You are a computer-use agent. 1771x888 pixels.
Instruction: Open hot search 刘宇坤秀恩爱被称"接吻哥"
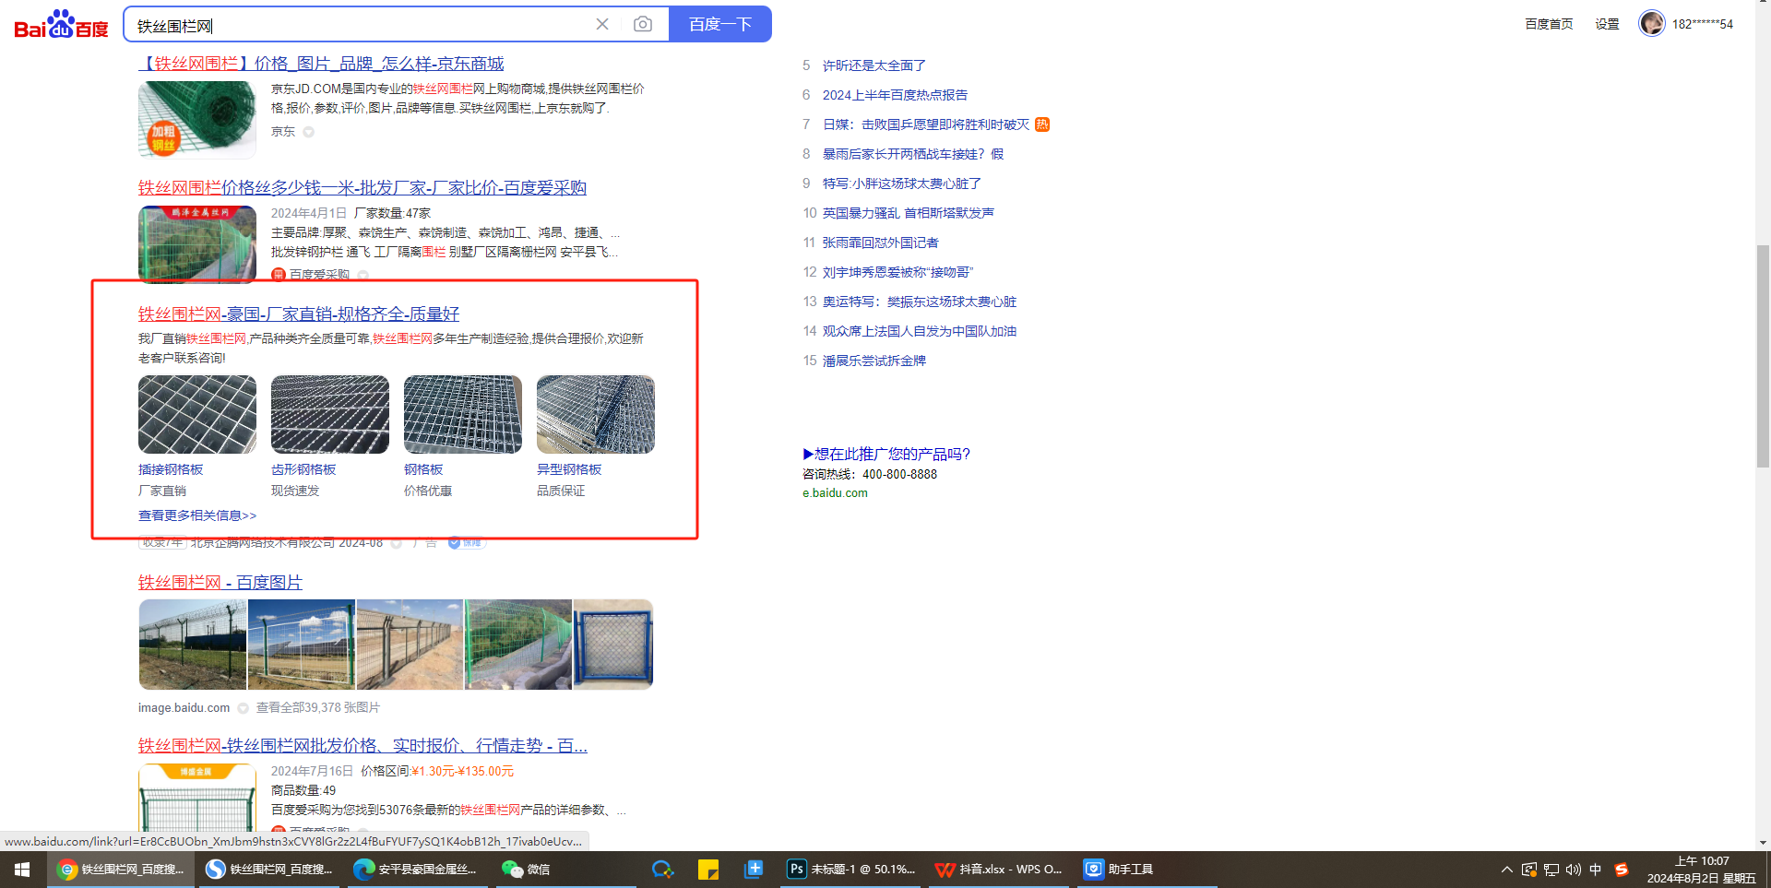point(898,272)
